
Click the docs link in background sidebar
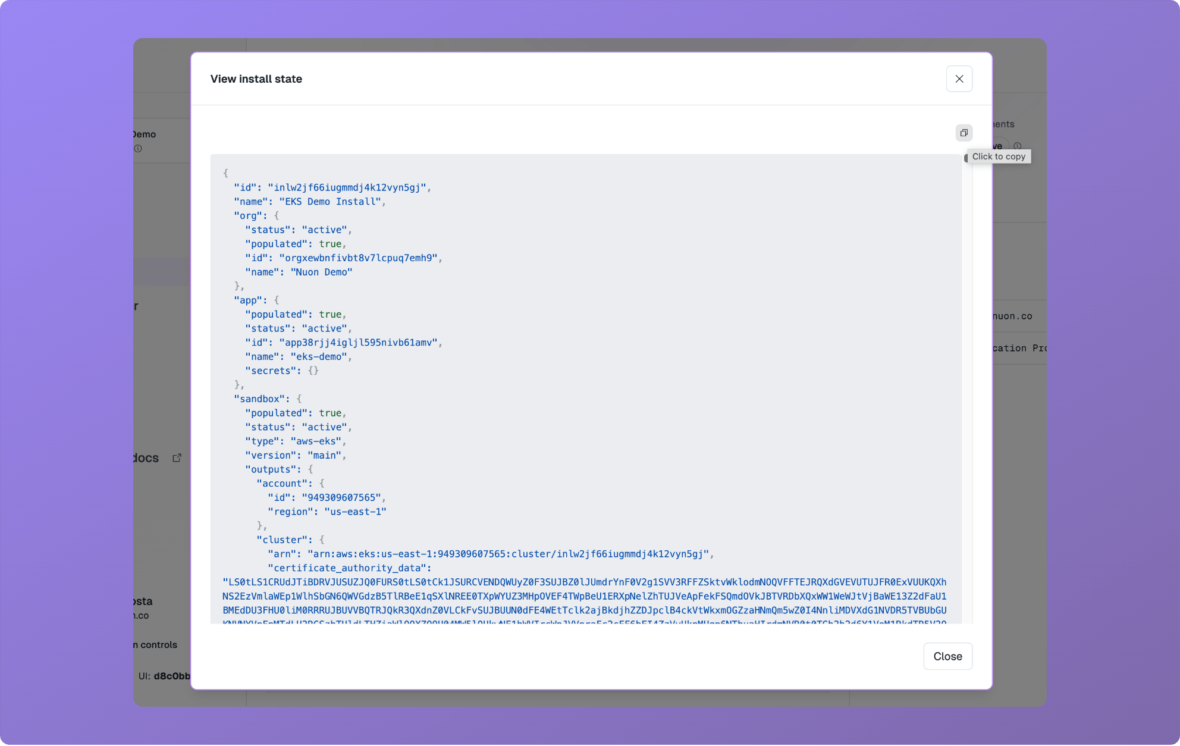point(146,458)
